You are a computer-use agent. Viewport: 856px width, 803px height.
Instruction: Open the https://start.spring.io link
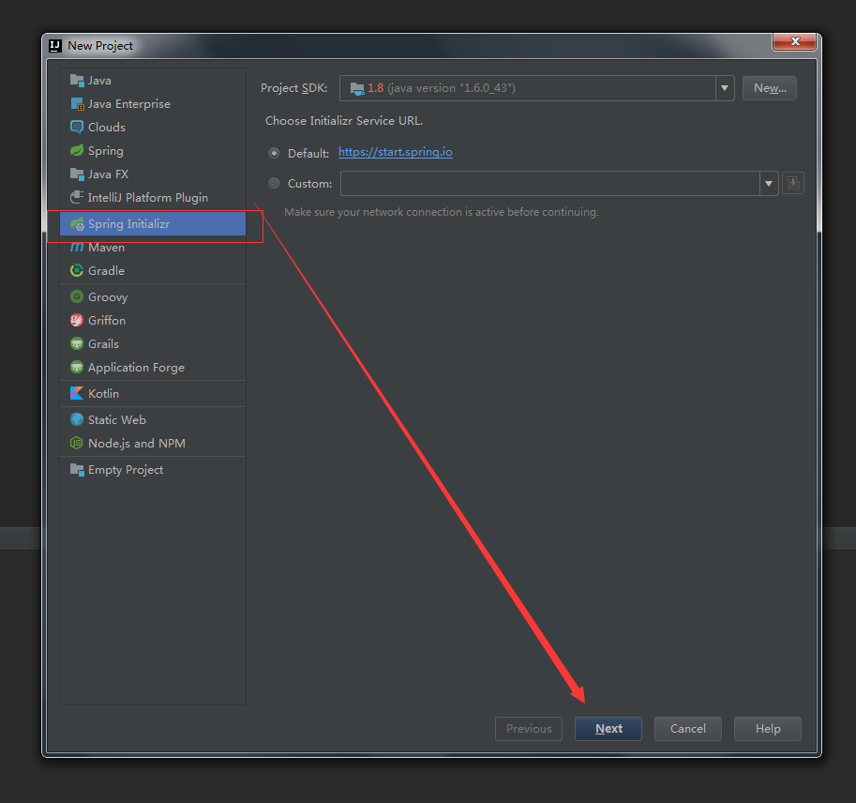(x=395, y=152)
